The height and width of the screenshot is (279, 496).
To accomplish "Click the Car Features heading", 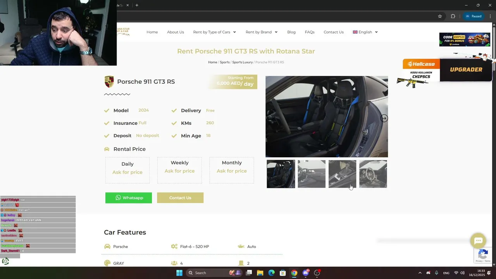I will pos(125,232).
